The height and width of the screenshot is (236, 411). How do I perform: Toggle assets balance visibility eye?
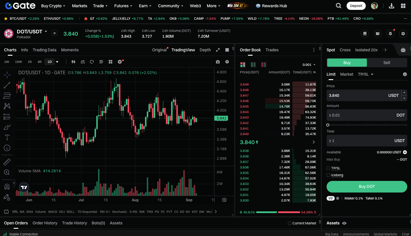click(344, 223)
